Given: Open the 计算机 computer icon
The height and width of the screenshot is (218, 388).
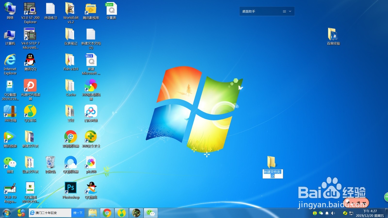Looking at the screenshot, I should tap(10, 36).
